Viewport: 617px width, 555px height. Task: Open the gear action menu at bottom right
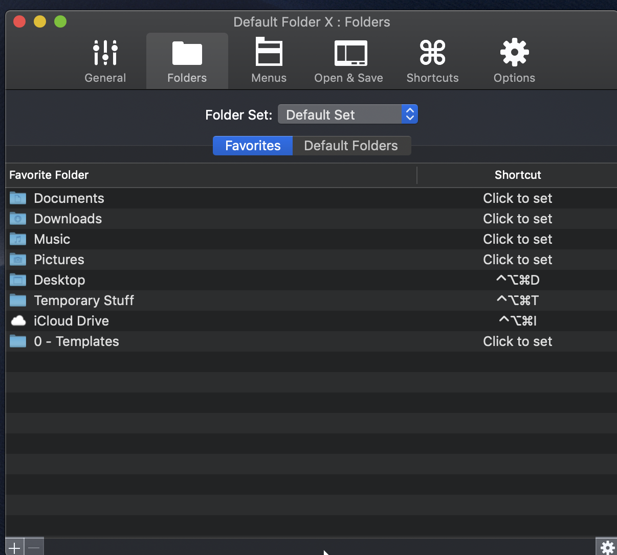pyautogui.click(x=607, y=547)
